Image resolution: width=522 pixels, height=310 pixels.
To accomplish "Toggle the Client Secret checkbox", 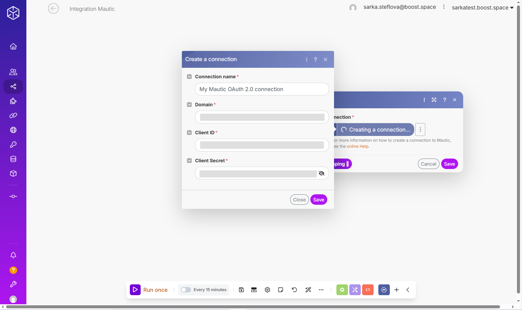I will [x=189, y=161].
